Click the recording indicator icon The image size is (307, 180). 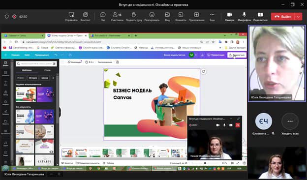pos(14,17)
